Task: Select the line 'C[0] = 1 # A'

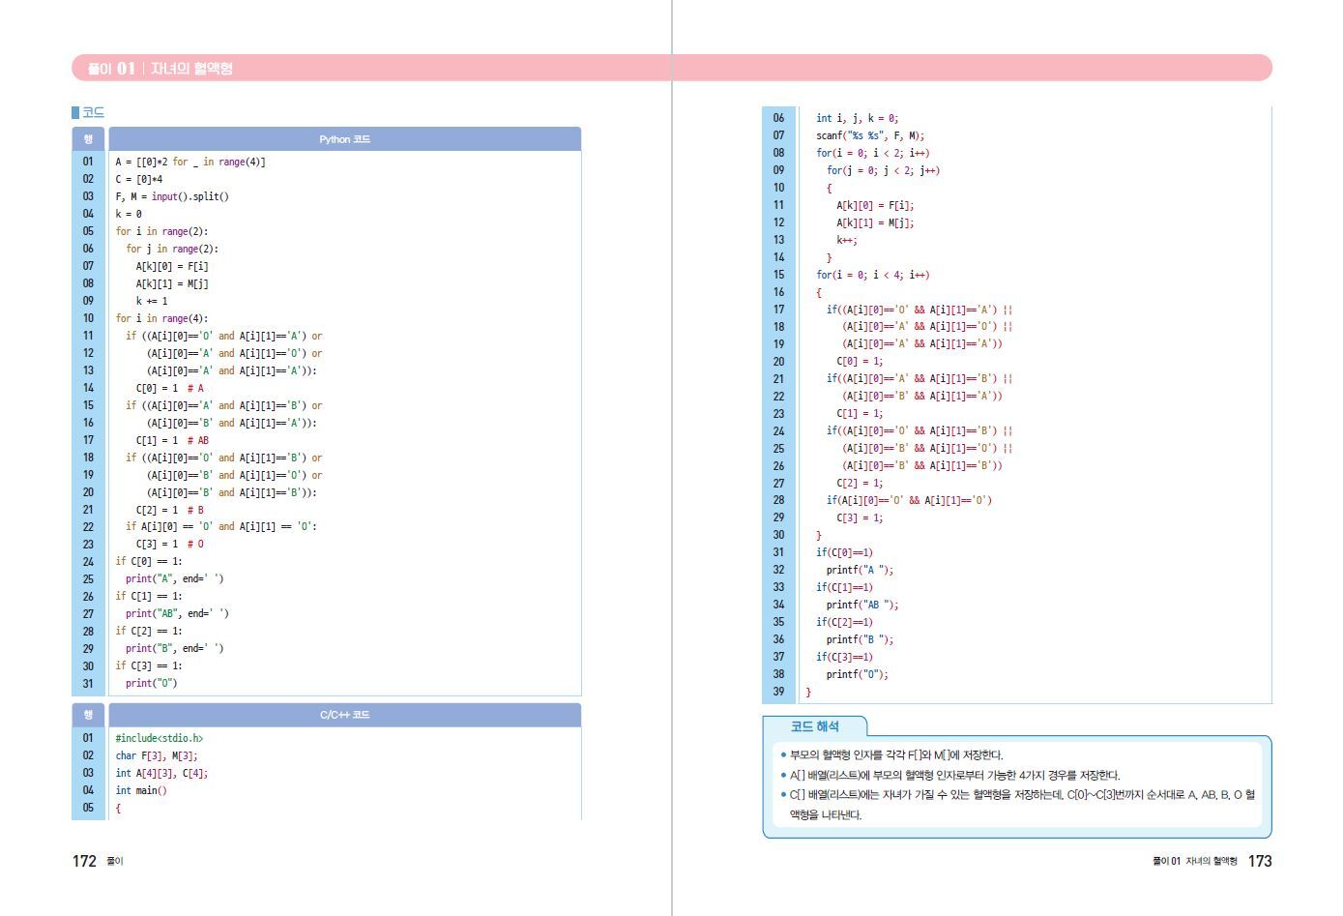Action: point(170,388)
